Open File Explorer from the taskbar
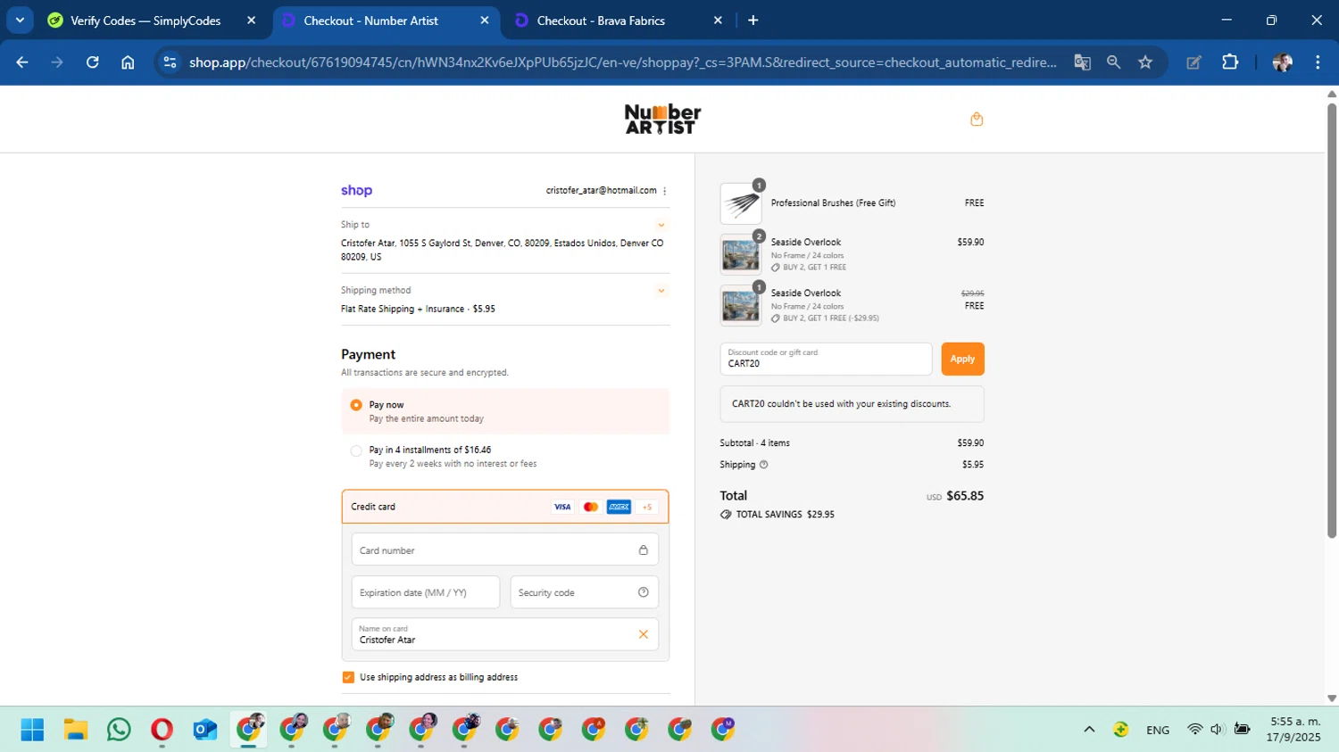Screen dimensions: 1339x752 pos(76,730)
